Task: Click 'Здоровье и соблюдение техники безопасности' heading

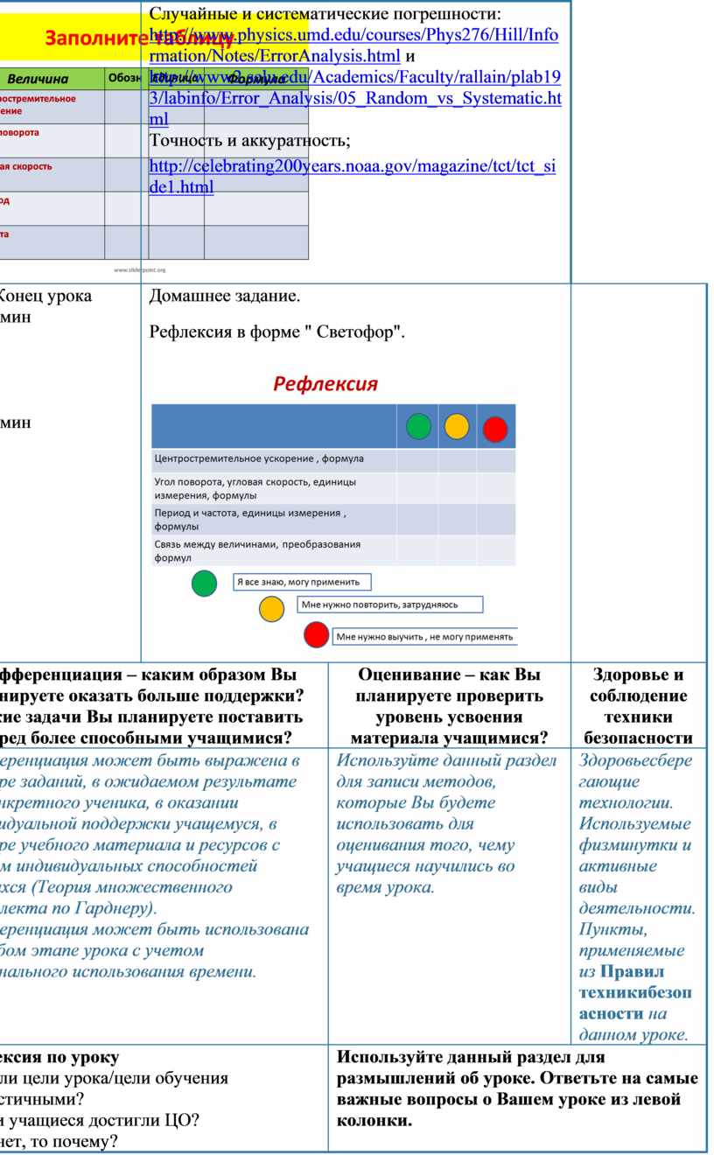Action: click(x=638, y=706)
